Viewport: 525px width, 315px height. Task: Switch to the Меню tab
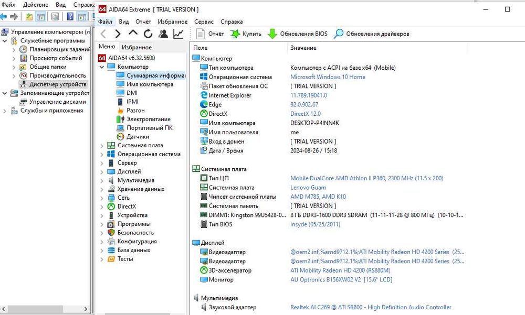107,47
